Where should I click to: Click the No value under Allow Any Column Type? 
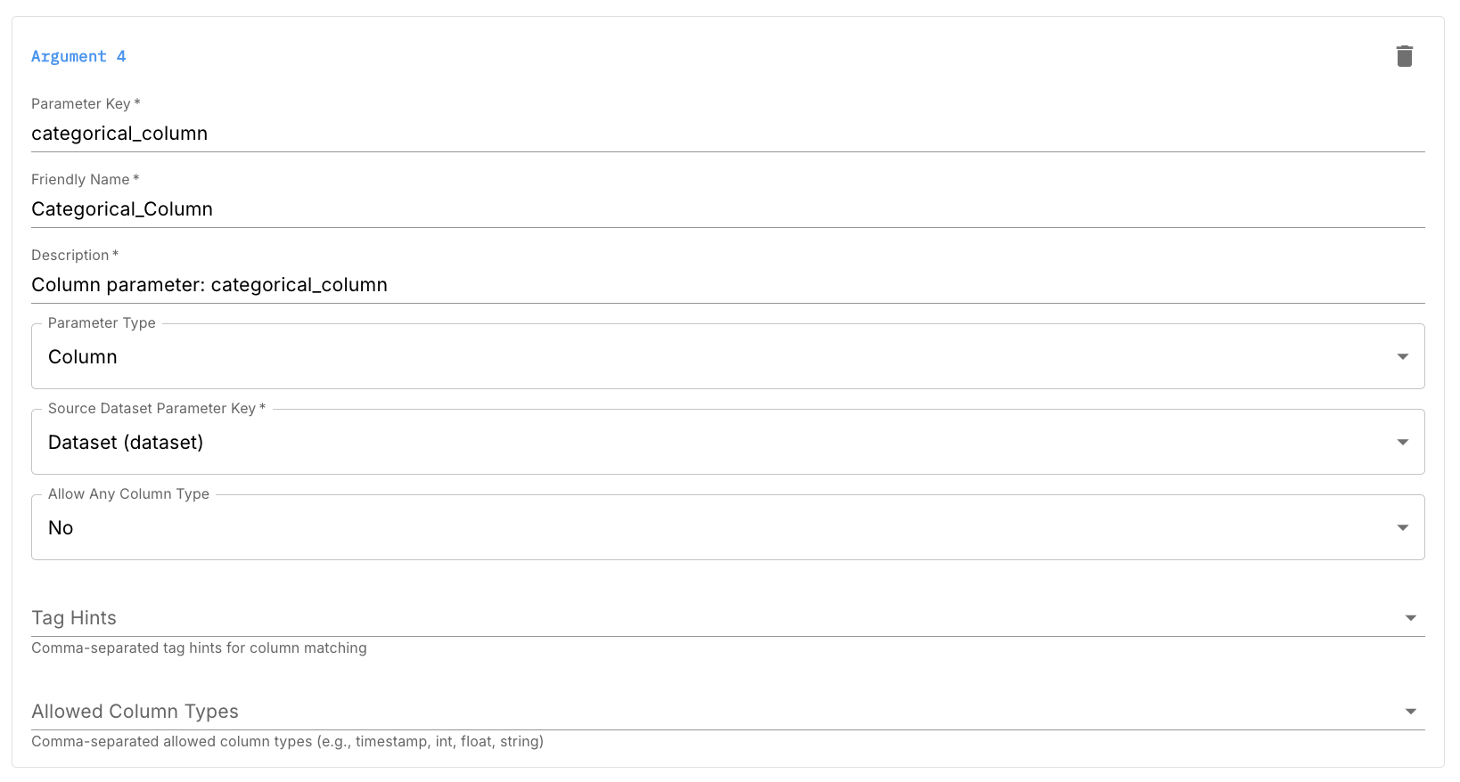(61, 527)
